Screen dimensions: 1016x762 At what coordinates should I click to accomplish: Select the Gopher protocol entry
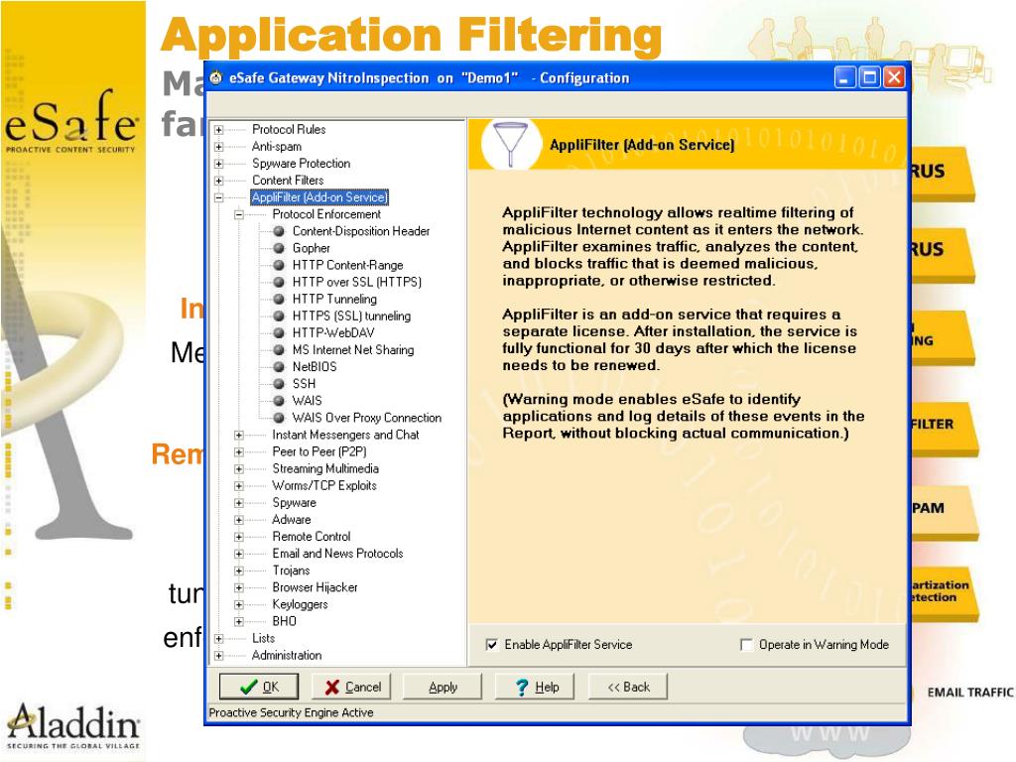click(x=311, y=248)
